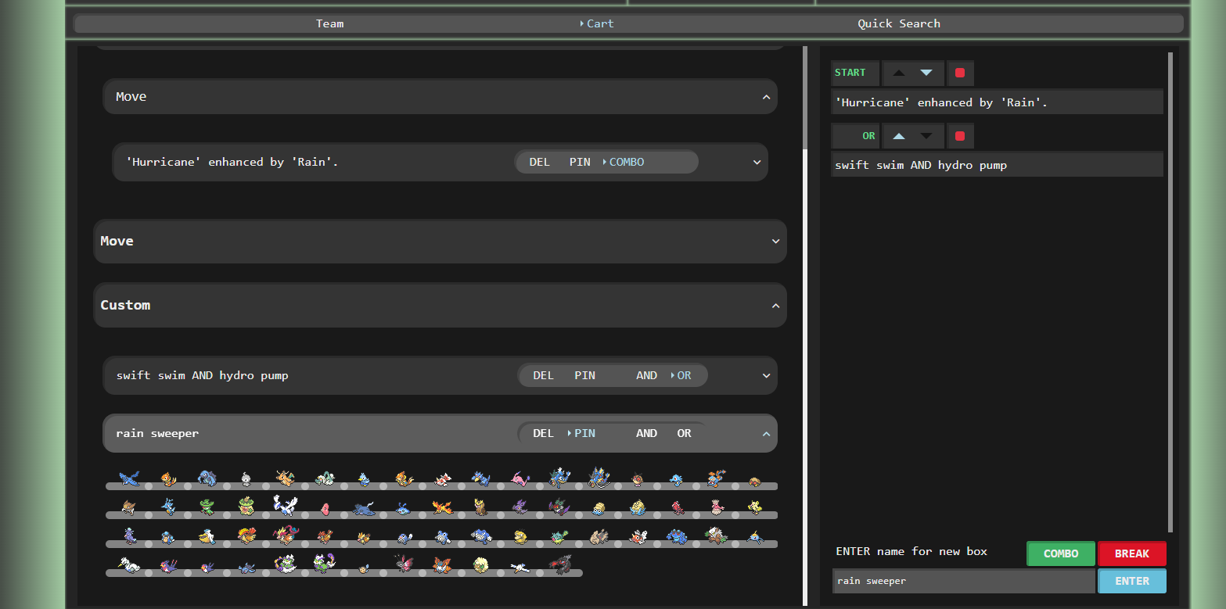Screen dimensions: 1226x609
Task: Focus the new box name field
Action: click(x=963, y=581)
